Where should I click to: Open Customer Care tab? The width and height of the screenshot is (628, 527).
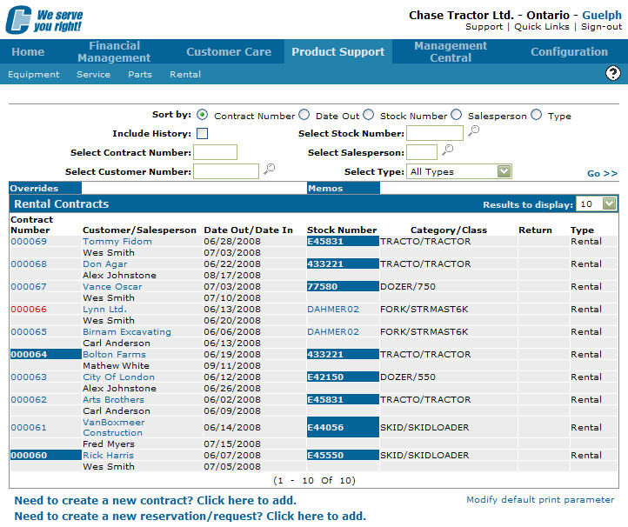pos(229,51)
